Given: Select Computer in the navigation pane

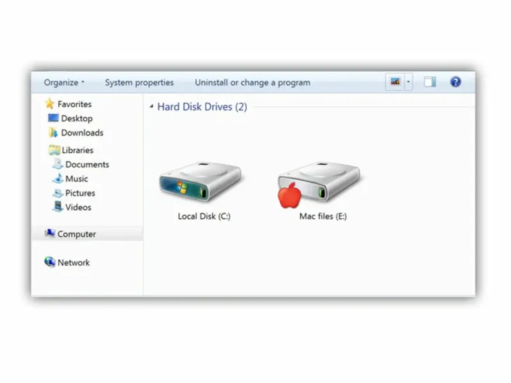Looking at the screenshot, I should point(77,234).
